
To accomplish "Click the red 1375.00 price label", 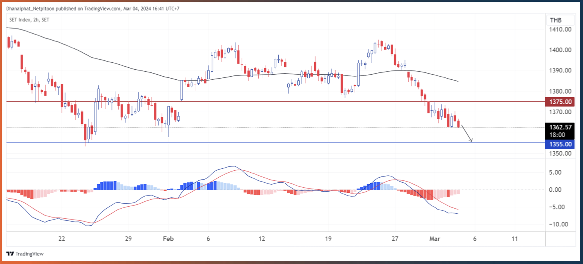I will (559, 102).
